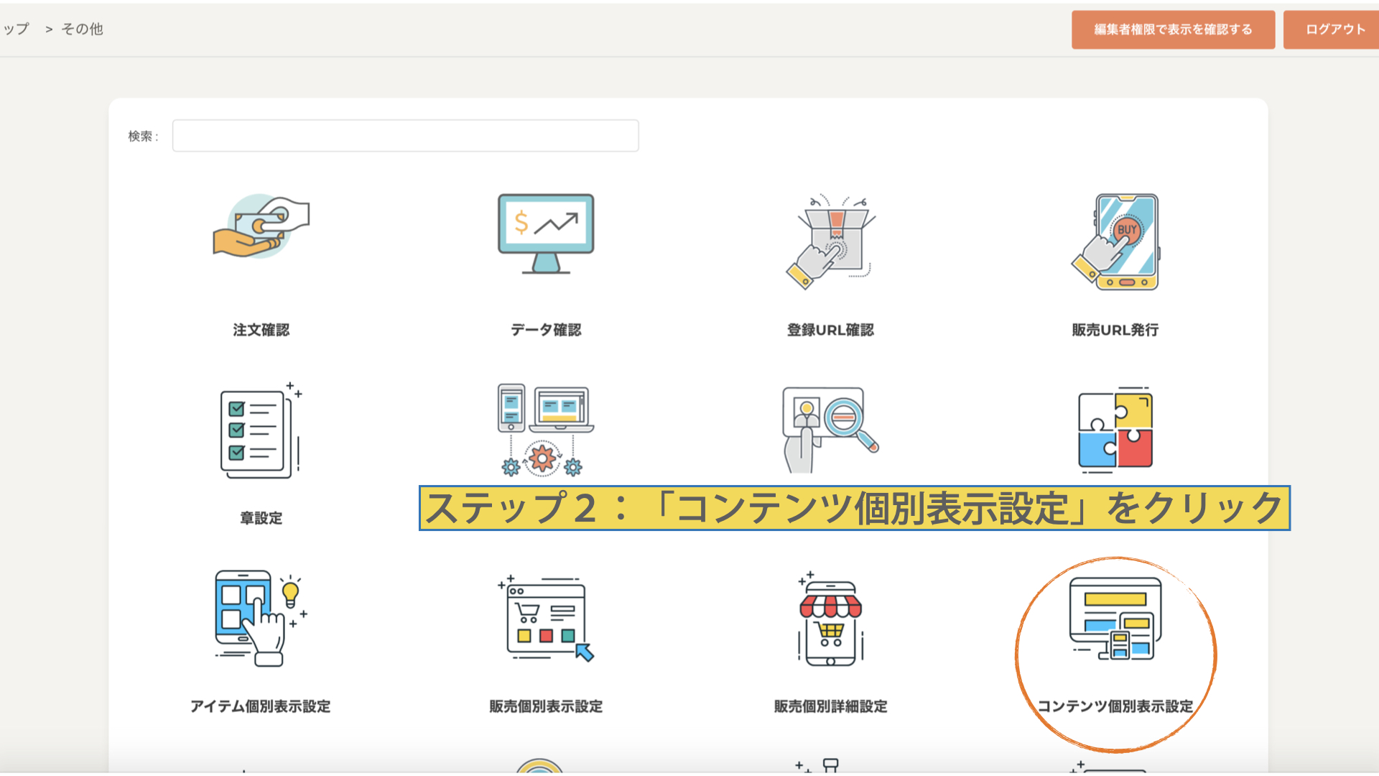Image resolution: width=1379 pixels, height=776 pixels.
Task: Click the first breadcrumb link ending in ップ
Action: 16,29
